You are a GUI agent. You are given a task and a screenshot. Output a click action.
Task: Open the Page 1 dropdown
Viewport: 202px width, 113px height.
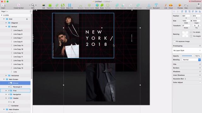[x=5, y=11]
